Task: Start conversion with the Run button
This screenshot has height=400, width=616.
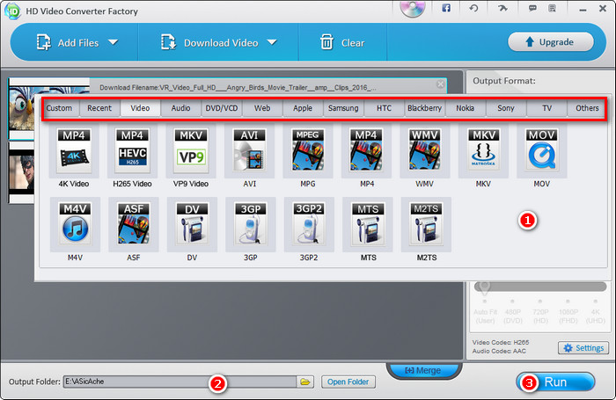Action: tap(555, 382)
